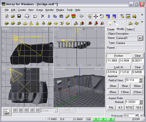This screenshot has height=122, width=146.
Task: Expand the object toolbar overflow chevron
Action: coord(142,22)
